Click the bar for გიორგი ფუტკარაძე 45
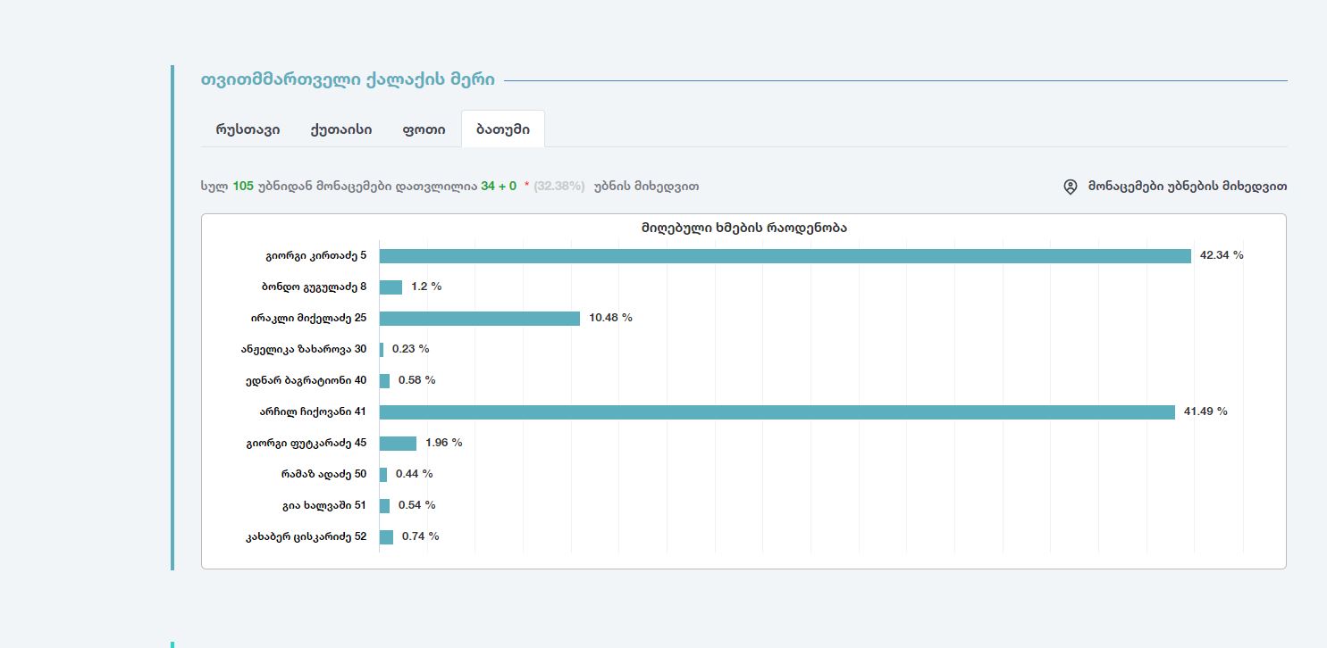This screenshot has width=1327, height=648. tap(399, 443)
